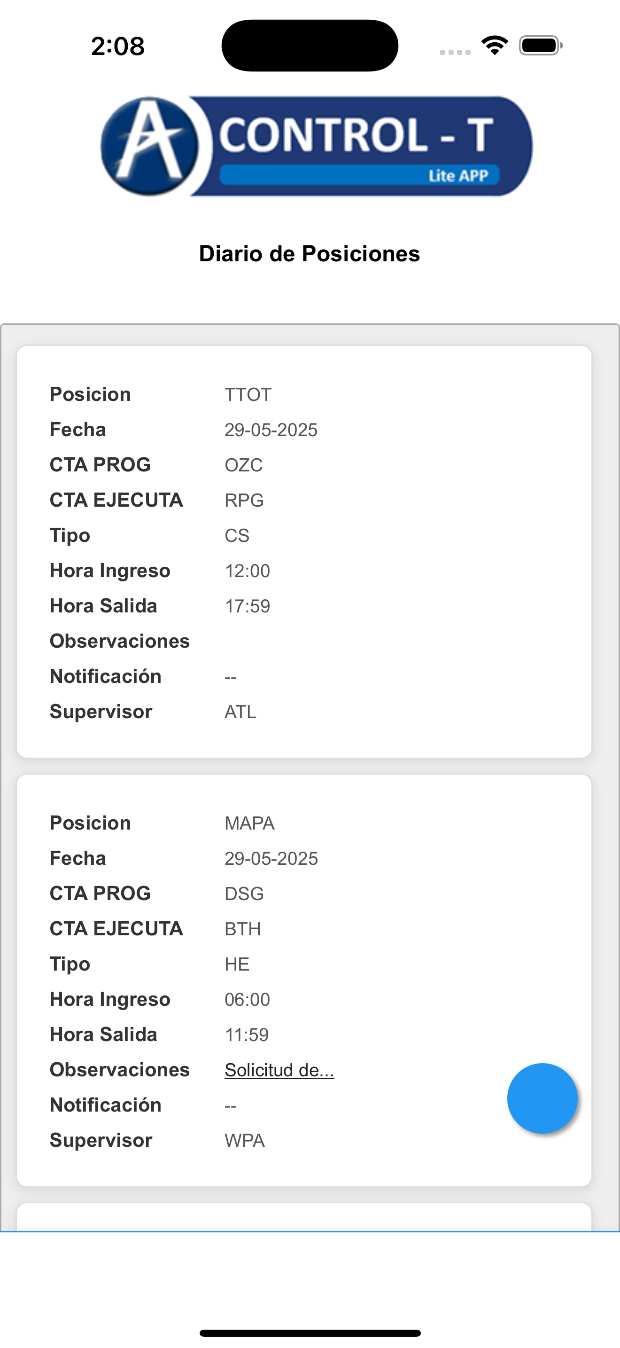This screenshot has height=1348, width=620.
Task: Tap Hora Salida 17:59 value
Action: click(247, 606)
